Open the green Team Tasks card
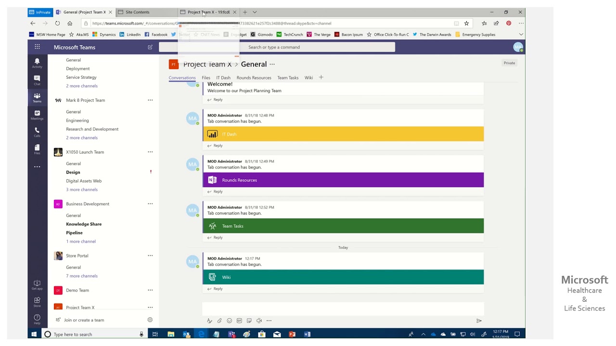Screen dimensions: 616x346 click(x=343, y=226)
